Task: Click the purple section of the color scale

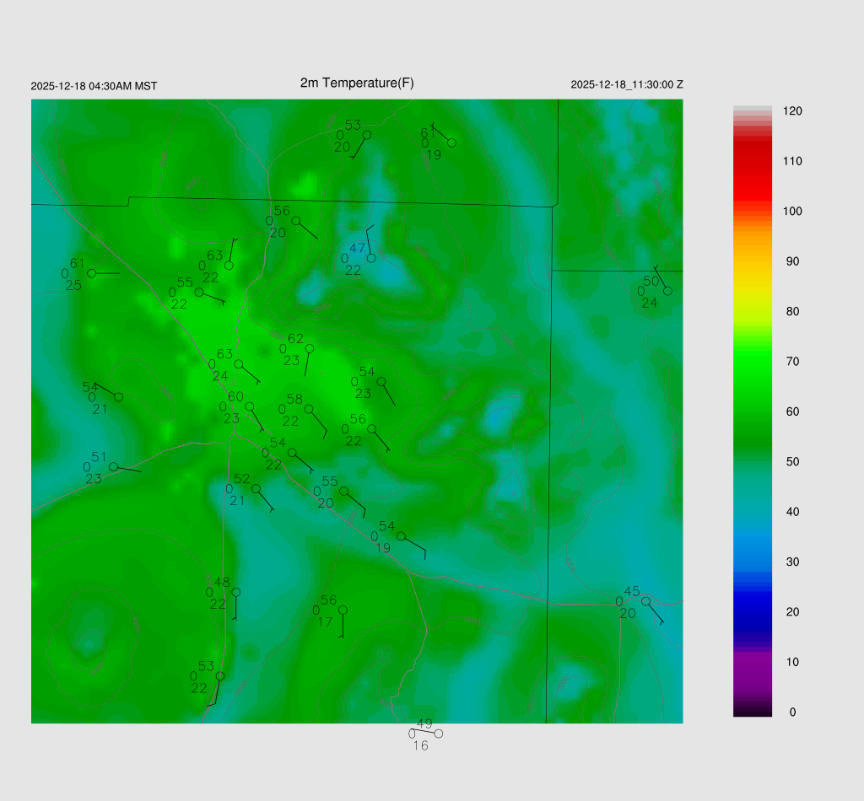Action: 752,666
